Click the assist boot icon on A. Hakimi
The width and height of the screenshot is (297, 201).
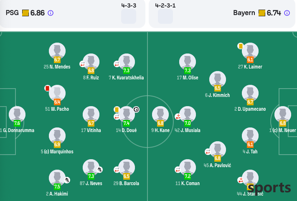pos(67,180)
